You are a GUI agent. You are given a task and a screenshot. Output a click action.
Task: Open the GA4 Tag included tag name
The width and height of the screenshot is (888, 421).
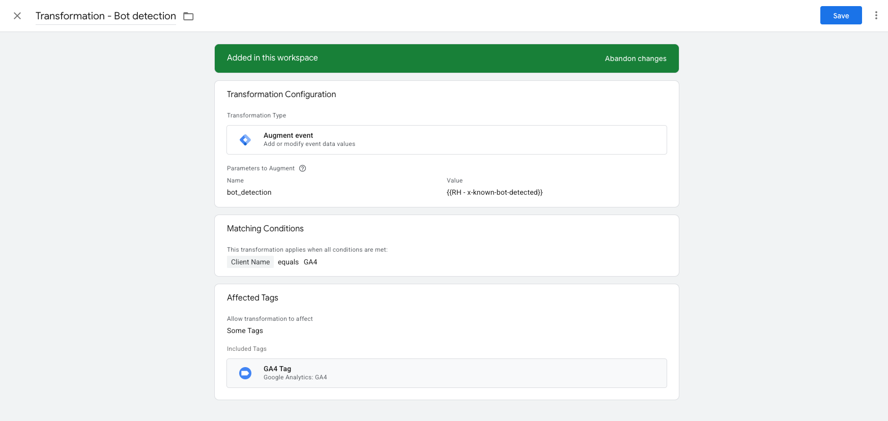pyautogui.click(x=277, y=369)
